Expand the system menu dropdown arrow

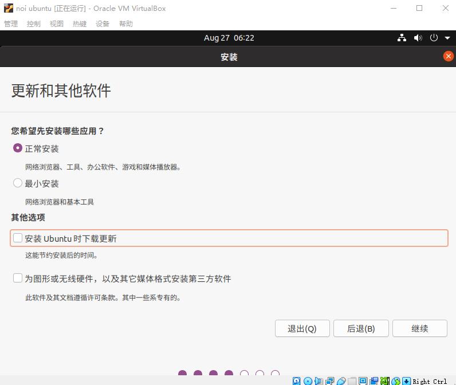point(447,38)
